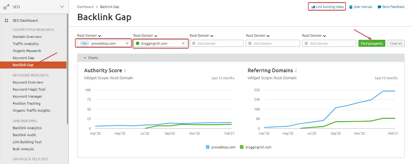
Task: Go to Backlink Audit
Action: click(x=24, y=135)
